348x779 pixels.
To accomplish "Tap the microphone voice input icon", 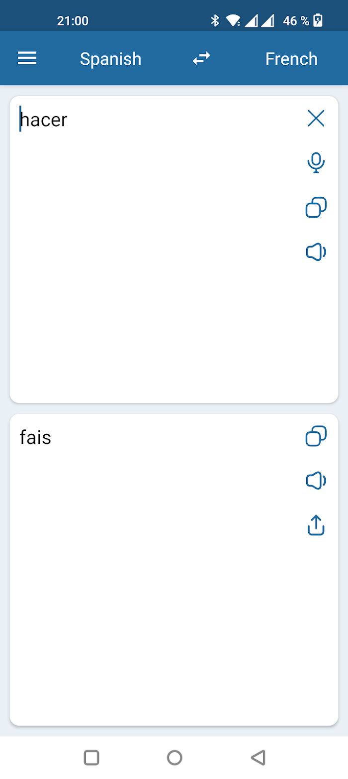I will coord(316,163).
